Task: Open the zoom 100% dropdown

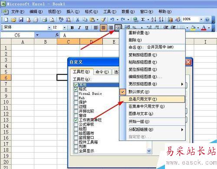Action: (x=201, y=19)
